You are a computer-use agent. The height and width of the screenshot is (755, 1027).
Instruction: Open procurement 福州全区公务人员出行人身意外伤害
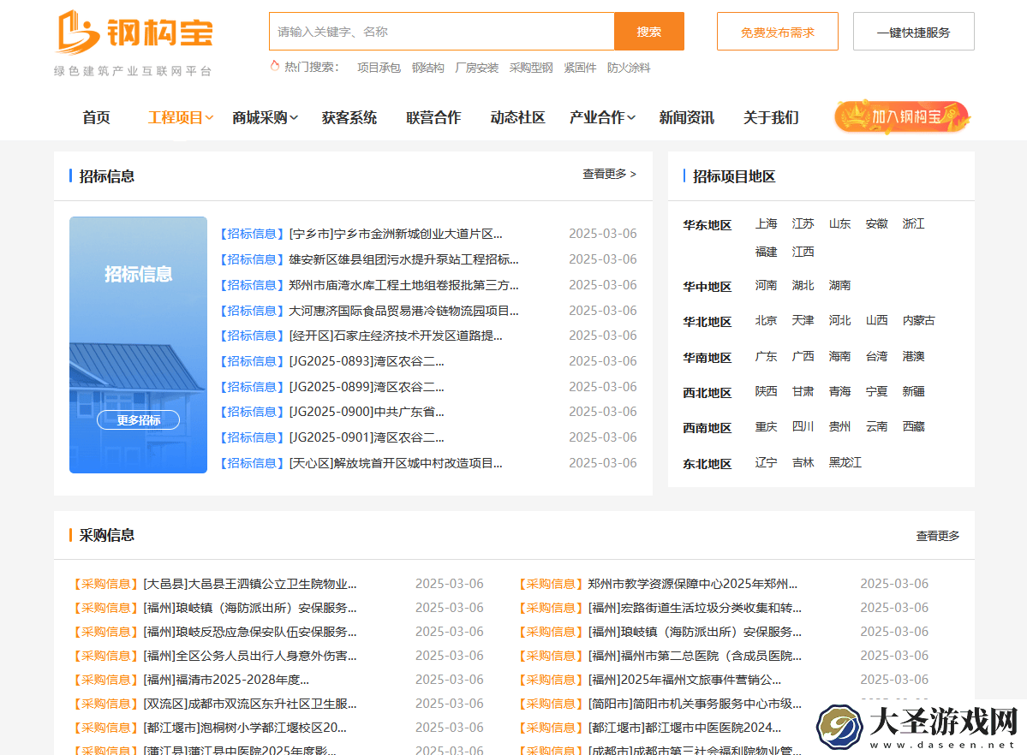coord(250,656)
